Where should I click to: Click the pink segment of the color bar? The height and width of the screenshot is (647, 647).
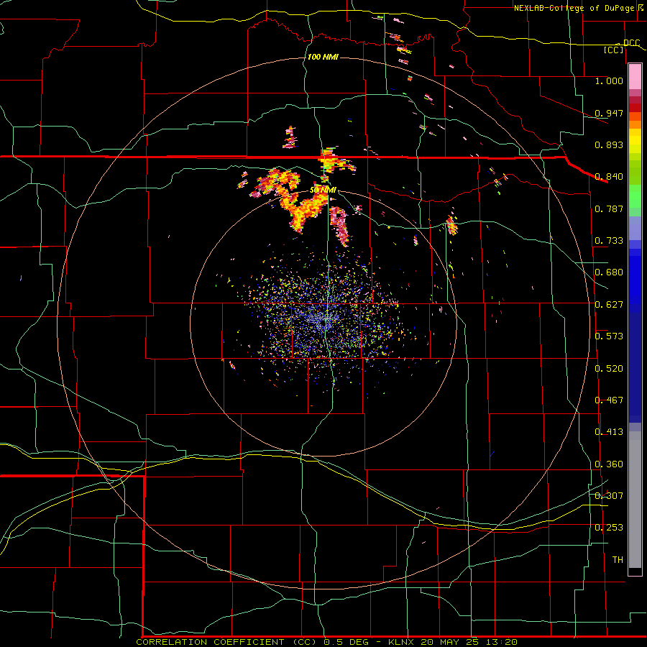coord(635,76)
